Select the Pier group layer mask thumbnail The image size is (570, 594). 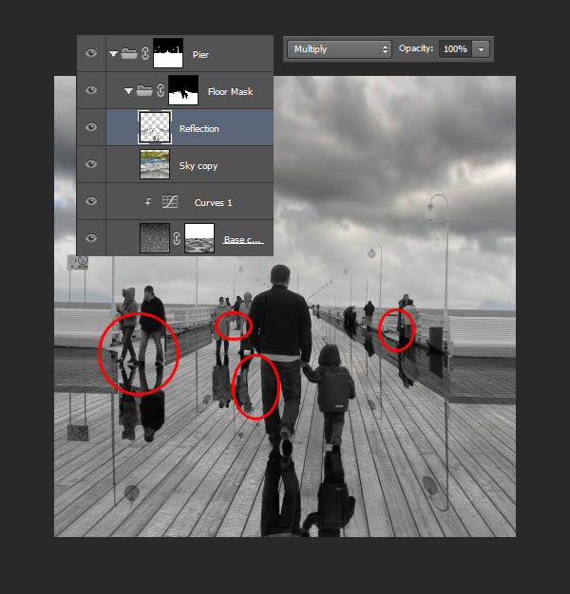click(x=167, y=53)
